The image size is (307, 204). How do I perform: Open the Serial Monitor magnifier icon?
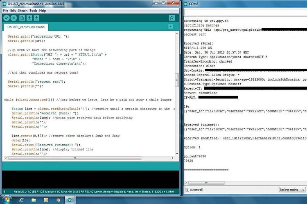coord(172,18)
